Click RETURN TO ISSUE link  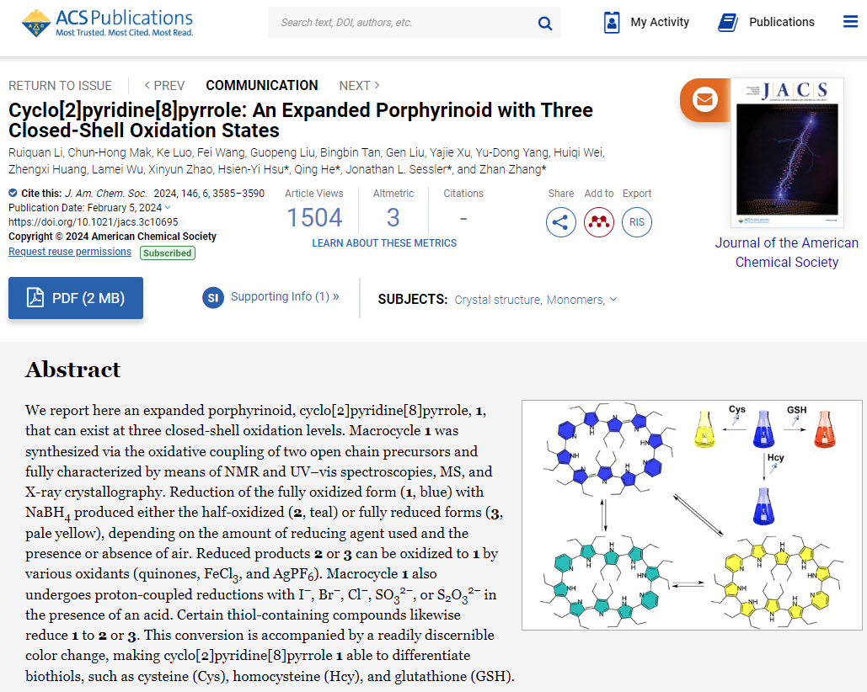point(61,86)
